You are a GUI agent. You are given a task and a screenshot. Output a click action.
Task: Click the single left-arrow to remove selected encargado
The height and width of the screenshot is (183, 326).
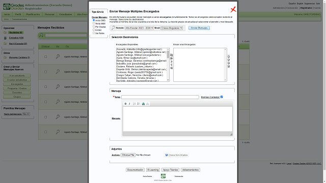172,65
